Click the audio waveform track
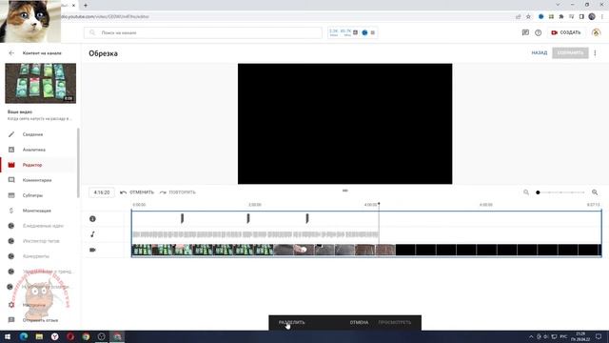The image size is (609, 343). (x=255, y=234)
